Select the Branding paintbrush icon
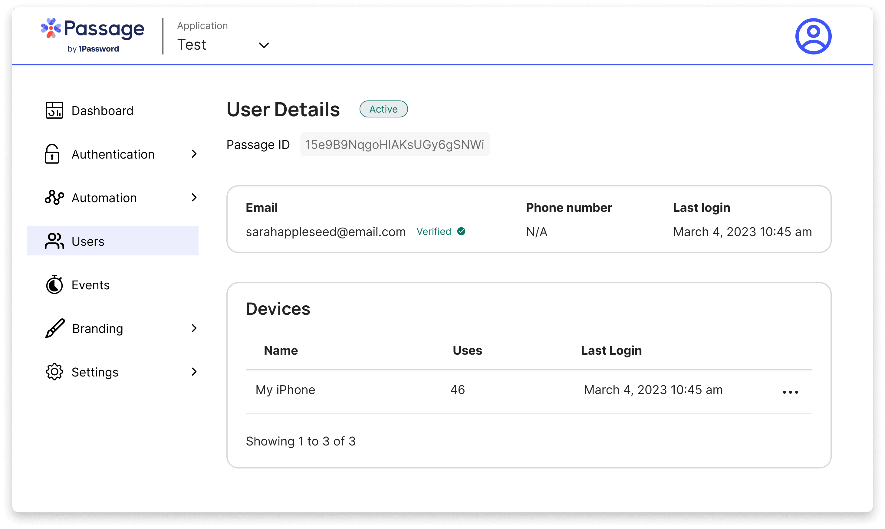 coord(54,328)
